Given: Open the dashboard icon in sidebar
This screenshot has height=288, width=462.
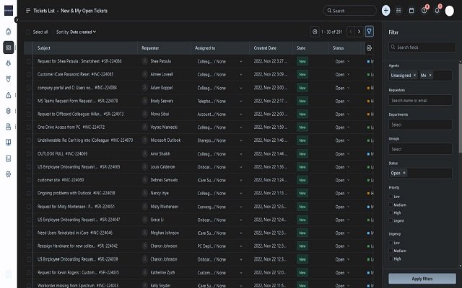Looking at the screenshot, I should click(8, 32).
